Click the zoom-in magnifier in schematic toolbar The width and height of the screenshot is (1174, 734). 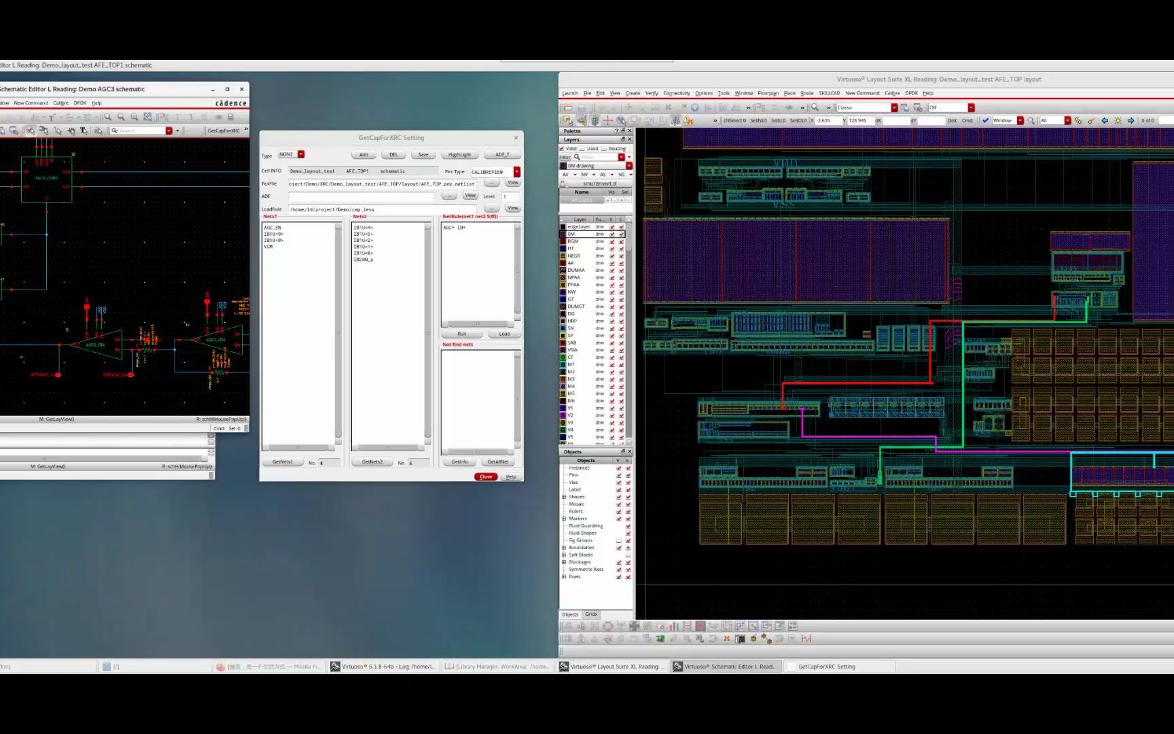(x=107, y=117)
